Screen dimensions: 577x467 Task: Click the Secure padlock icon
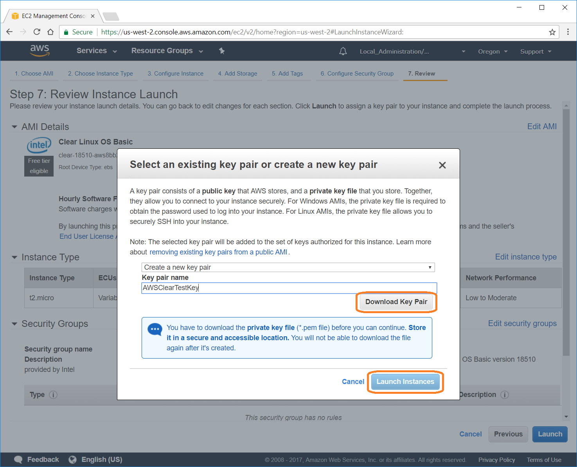(x=66, y=32)
